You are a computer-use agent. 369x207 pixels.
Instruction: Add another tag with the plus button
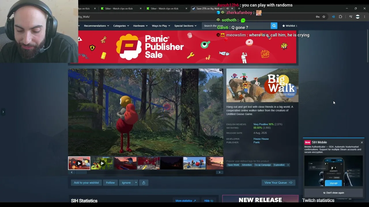[x=288, y=165]
